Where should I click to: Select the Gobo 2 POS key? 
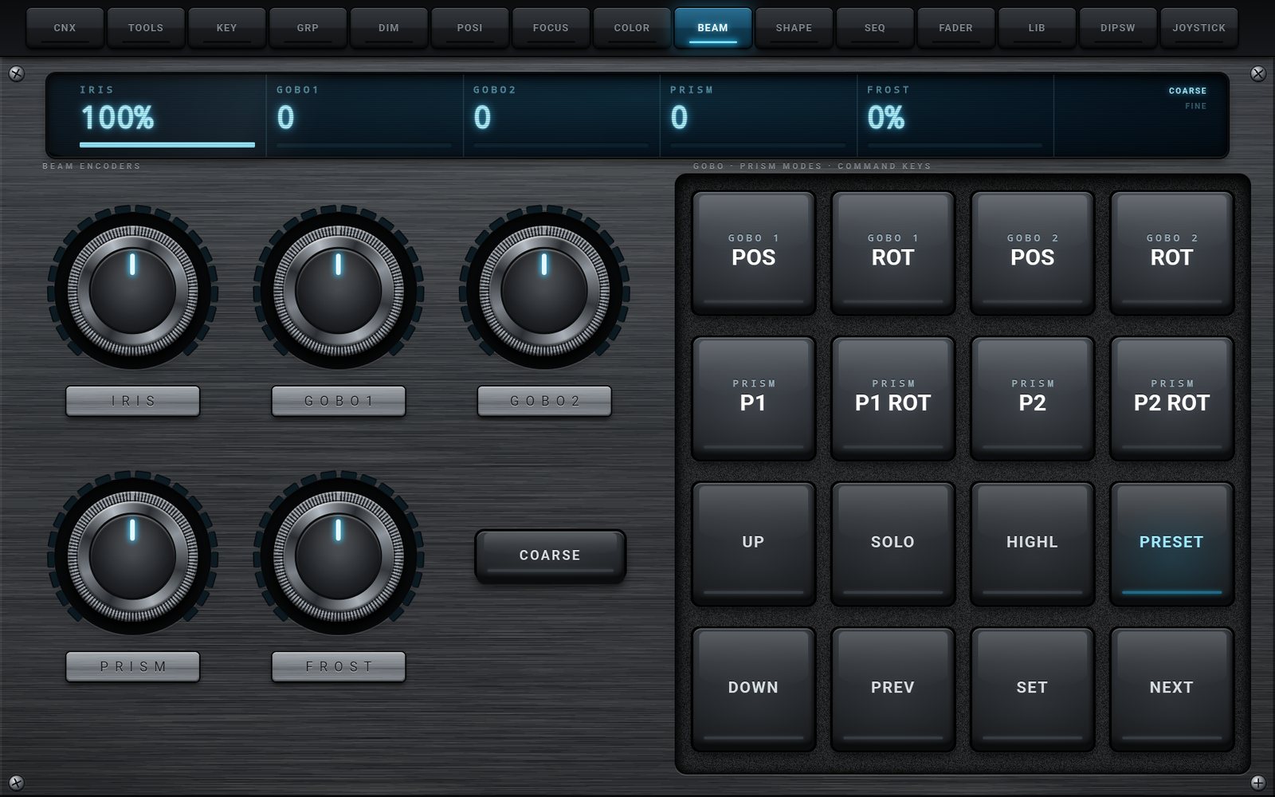coord(1032,252)
